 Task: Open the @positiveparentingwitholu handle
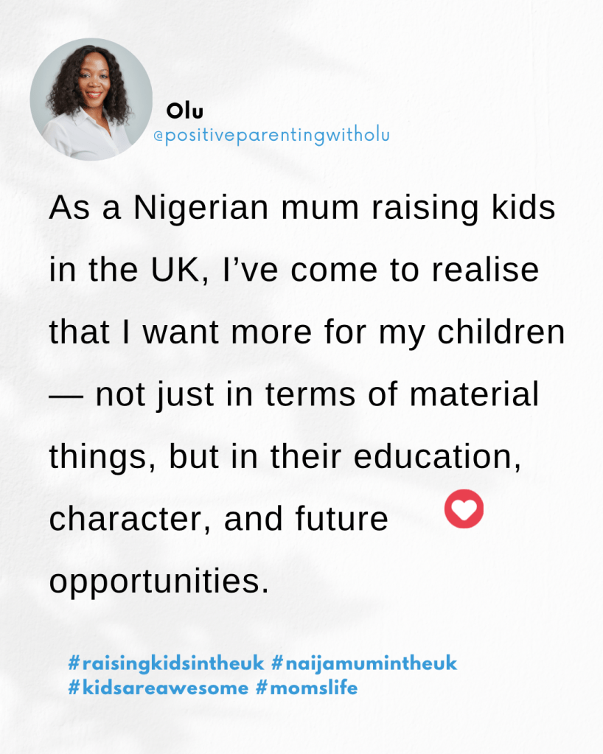pos(271,136)
